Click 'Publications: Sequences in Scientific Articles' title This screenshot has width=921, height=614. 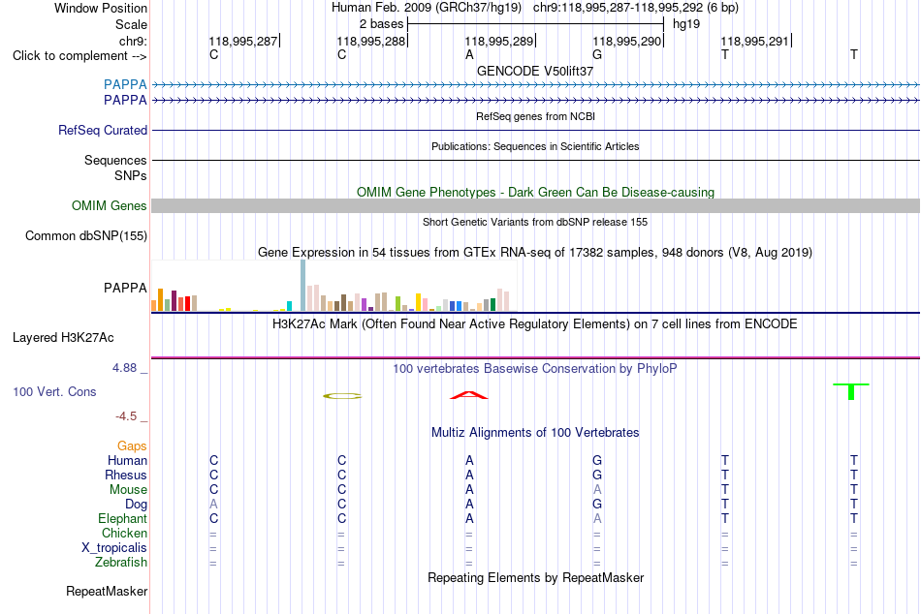point(535,146)
